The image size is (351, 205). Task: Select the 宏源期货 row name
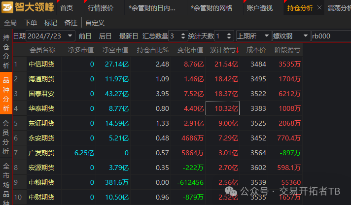pyautogui.click(x=41, y=168)
